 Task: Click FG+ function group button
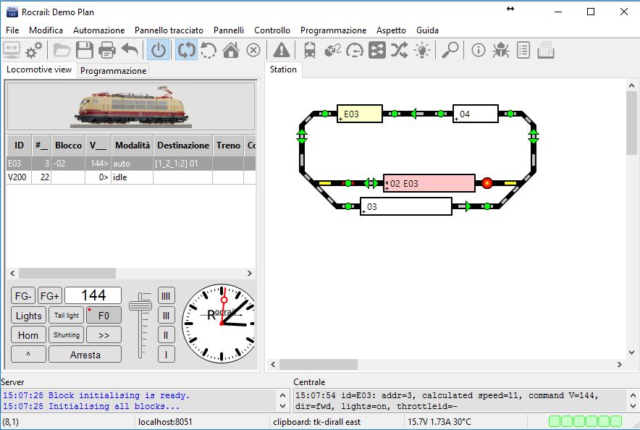[x=50, y=296]
